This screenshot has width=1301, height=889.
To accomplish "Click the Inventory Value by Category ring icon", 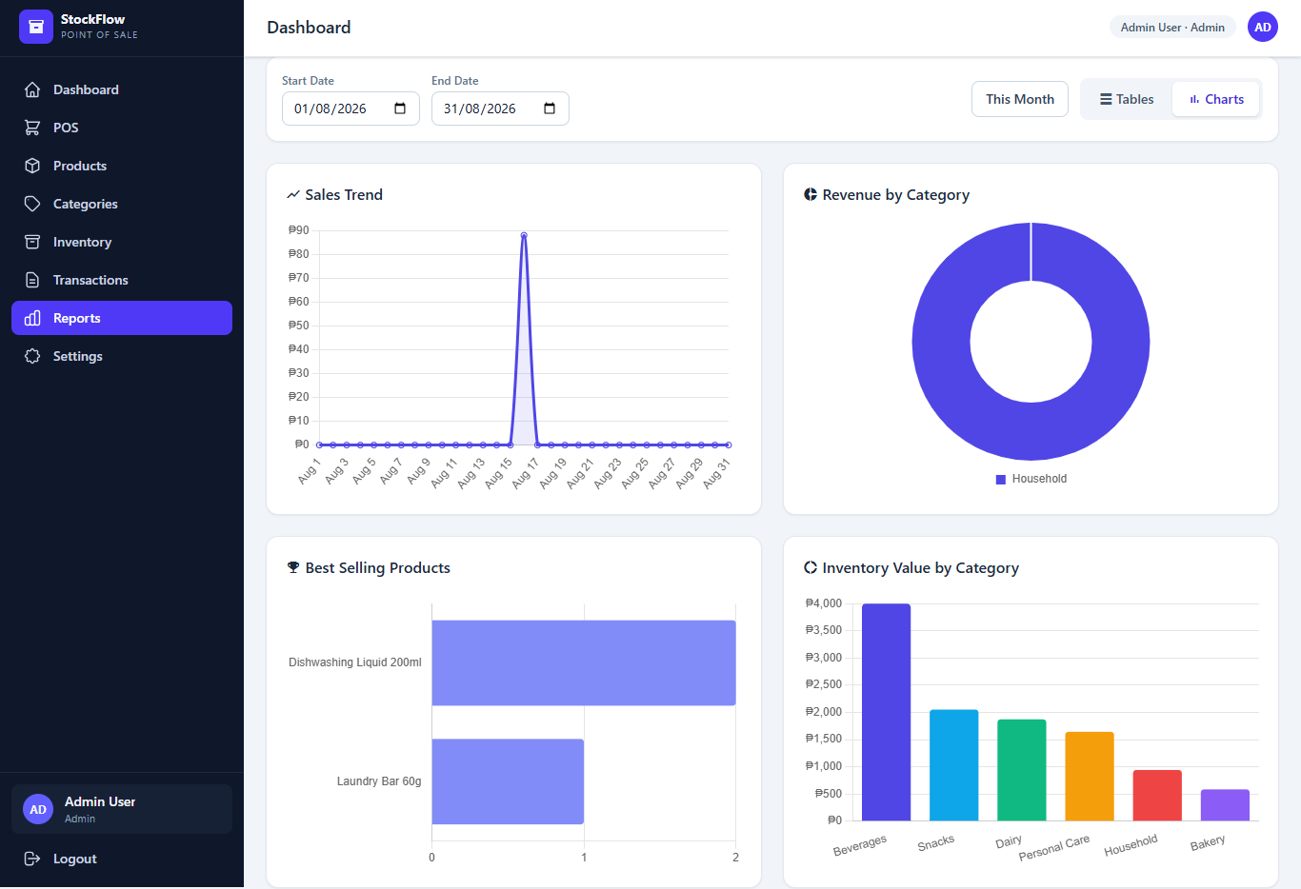I will (811, 567).
